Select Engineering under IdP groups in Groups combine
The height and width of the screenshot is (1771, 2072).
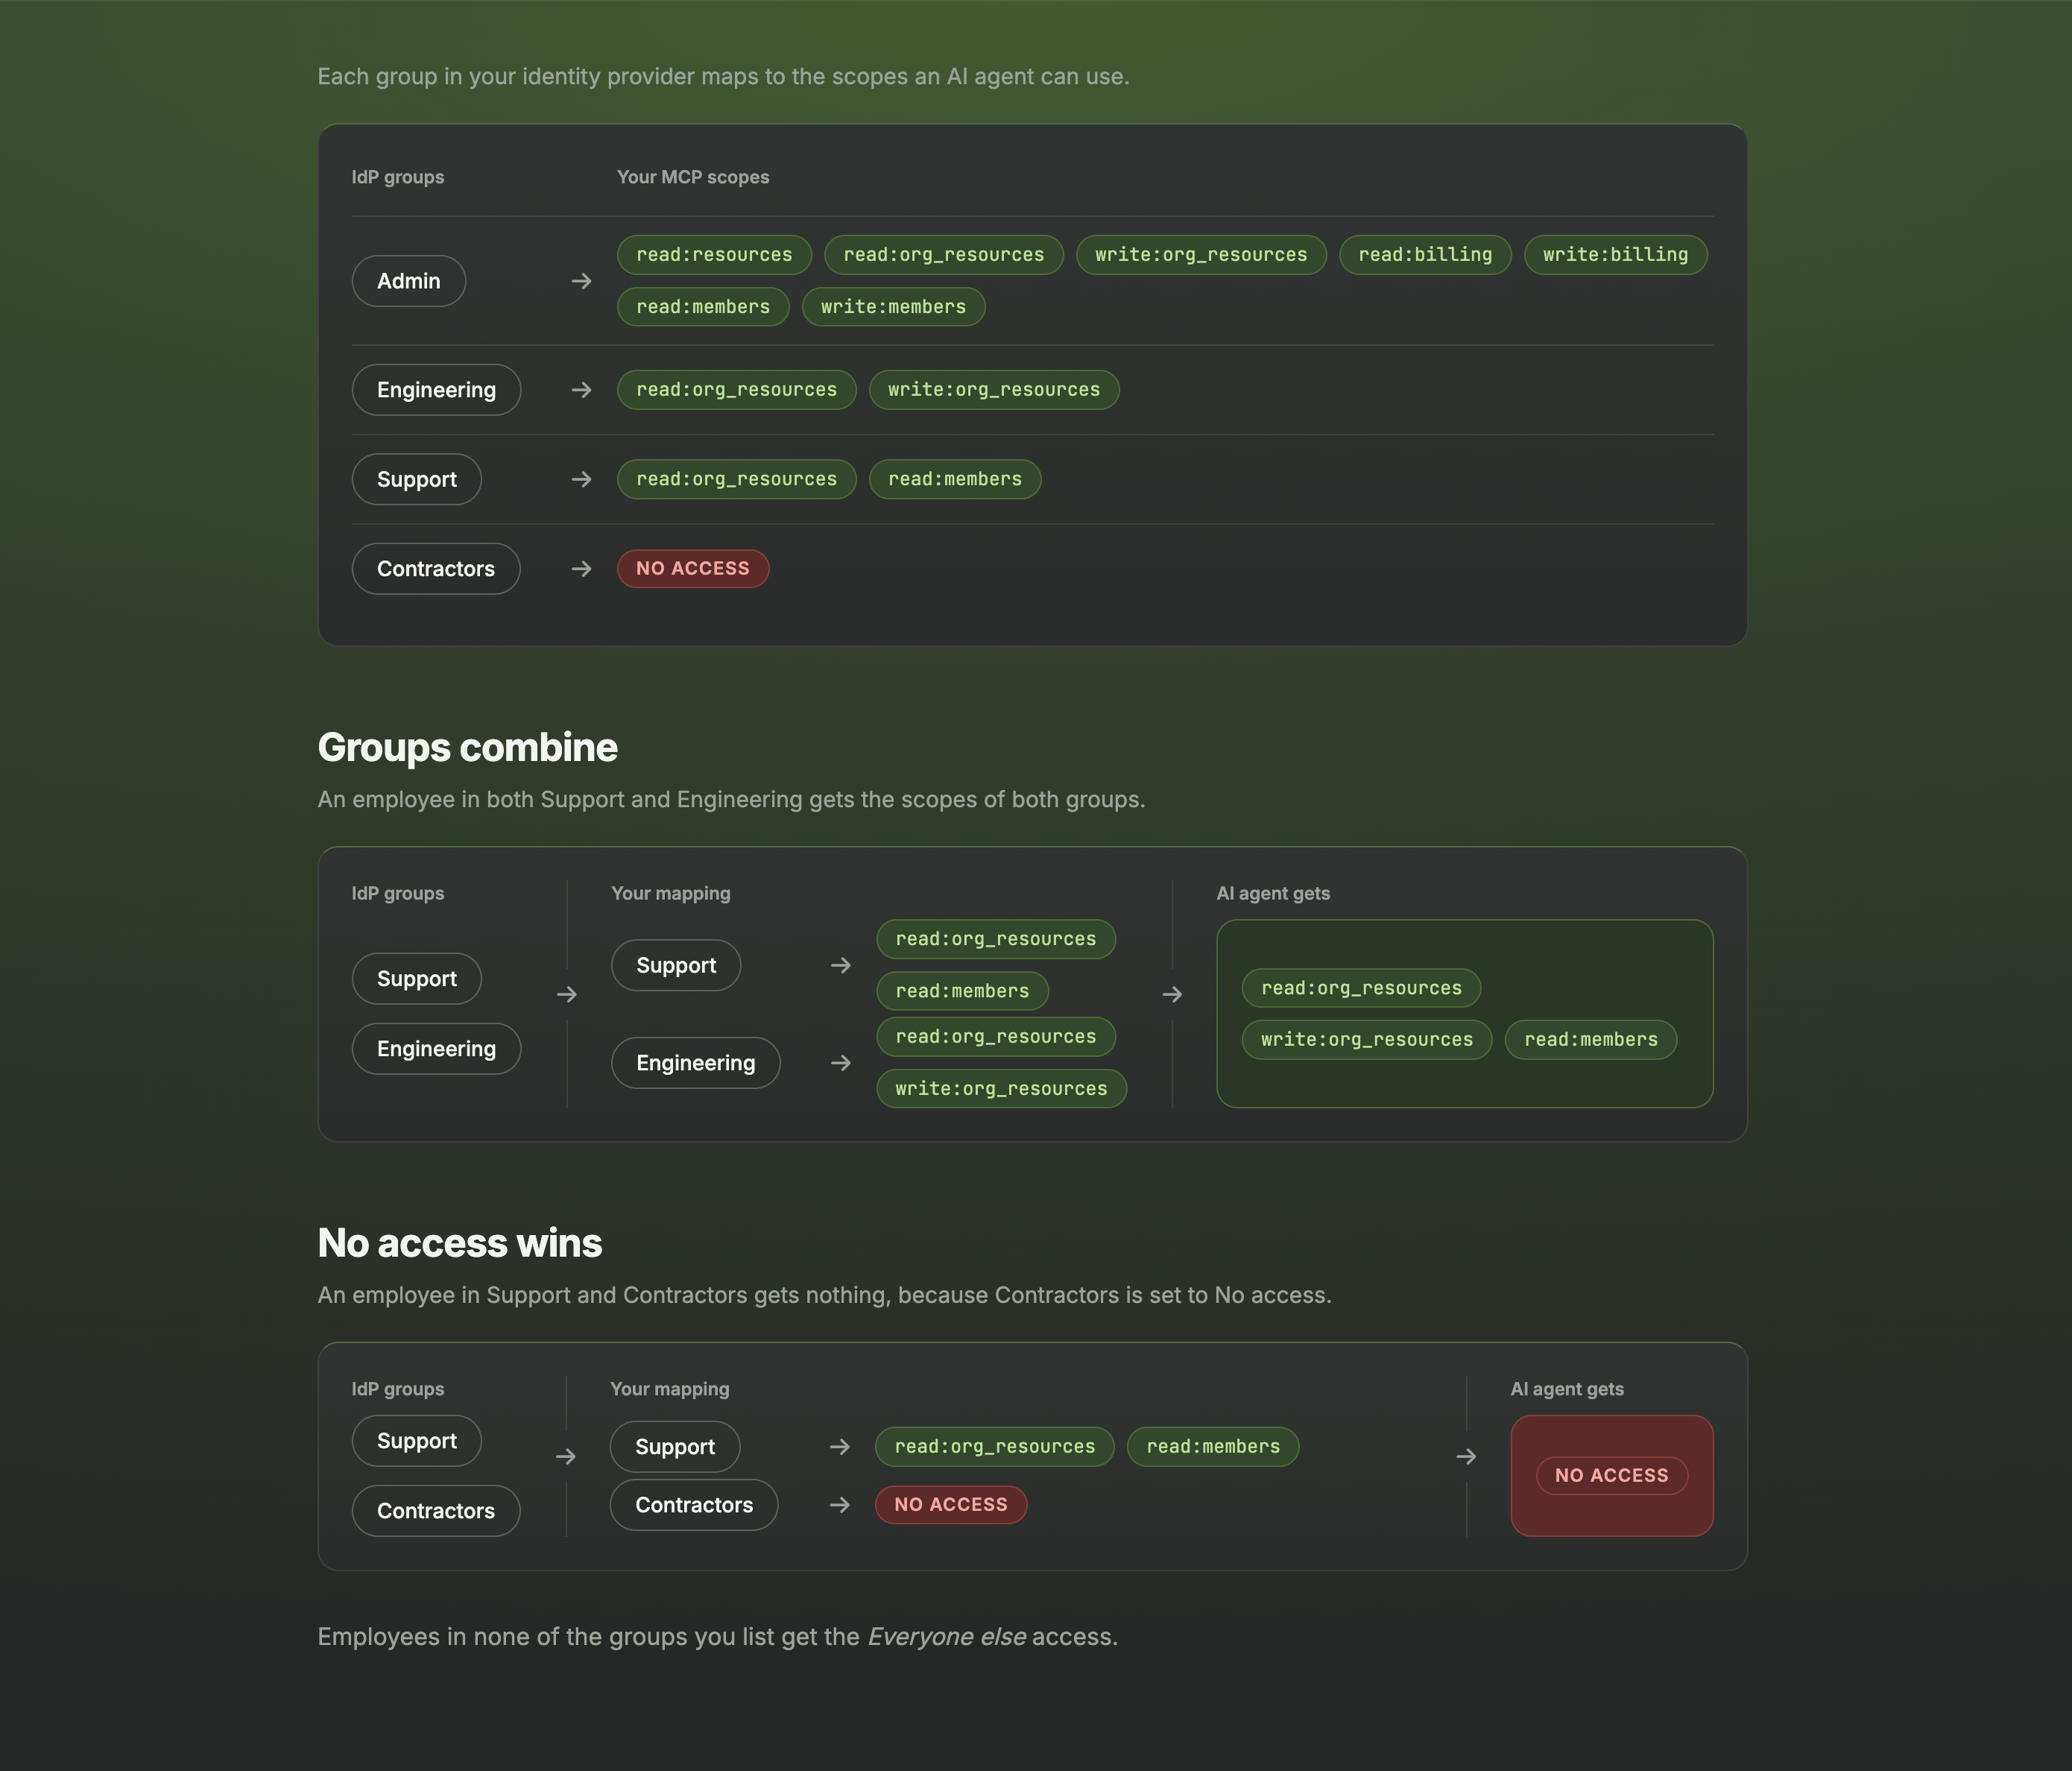[436, 1049]
